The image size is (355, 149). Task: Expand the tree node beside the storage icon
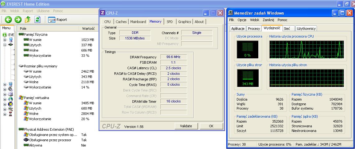click(5, 94)
